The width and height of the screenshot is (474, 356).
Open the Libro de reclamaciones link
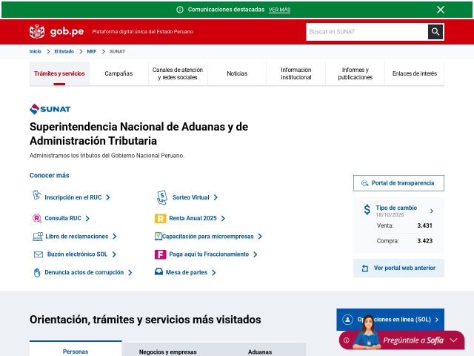click(x=77, y=237)
